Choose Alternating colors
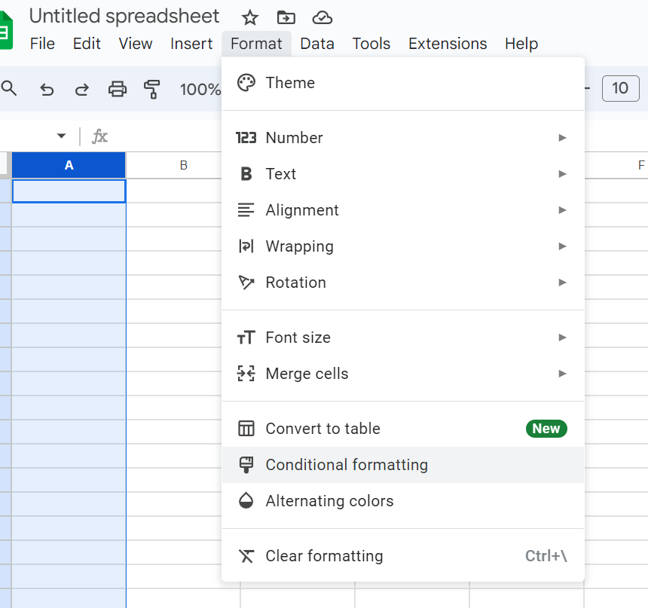Image resolution: width=648 pixels, height=608 pixels. pos(329,501)
